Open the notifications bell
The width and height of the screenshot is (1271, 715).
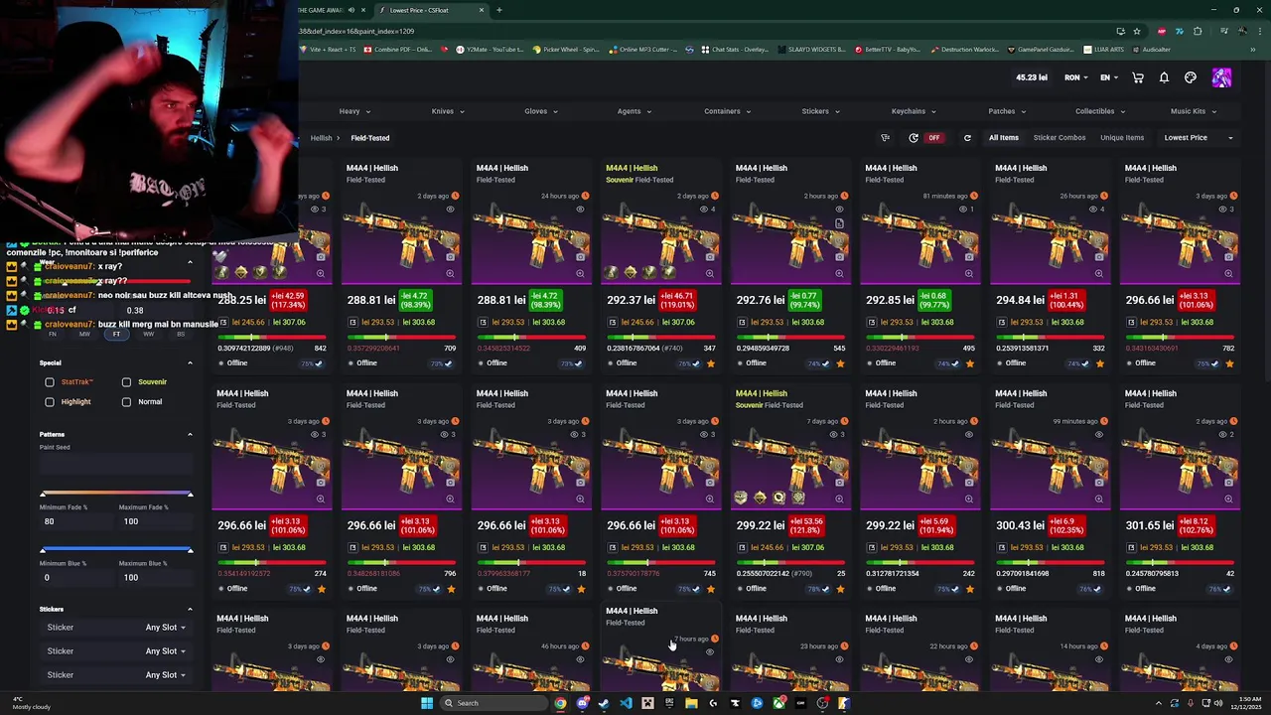pyautogui.click(x=1164, y=77)
